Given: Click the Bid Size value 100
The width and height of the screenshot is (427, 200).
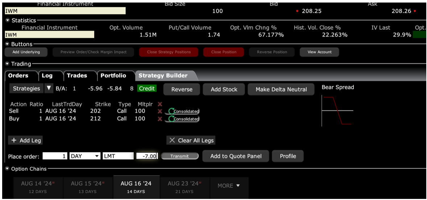Looking at the screenshot, I should pos(217,11).
